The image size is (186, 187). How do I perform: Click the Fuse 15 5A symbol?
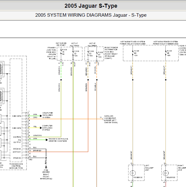61,52
